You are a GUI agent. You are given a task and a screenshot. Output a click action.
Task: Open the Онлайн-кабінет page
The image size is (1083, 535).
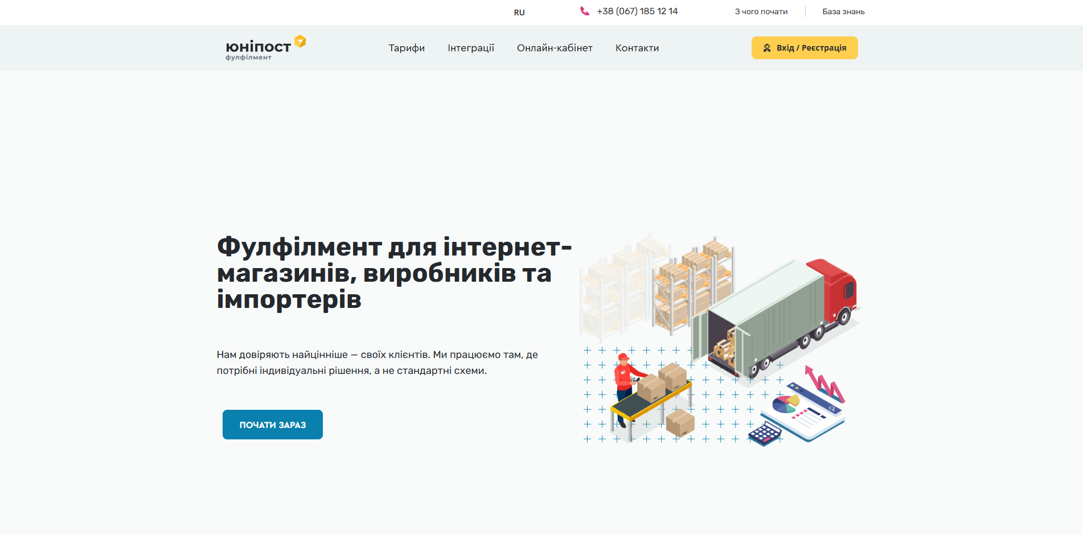coord(555,48)
